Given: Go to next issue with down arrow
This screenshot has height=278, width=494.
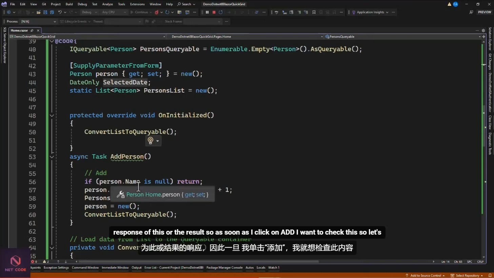Looking at the screenshot, I should [x=65, y=261].
